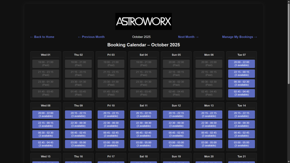Pick Tue 07 slot 02:45 - 04:45
Screen dimensions: 290x163
tap(241, 93)
